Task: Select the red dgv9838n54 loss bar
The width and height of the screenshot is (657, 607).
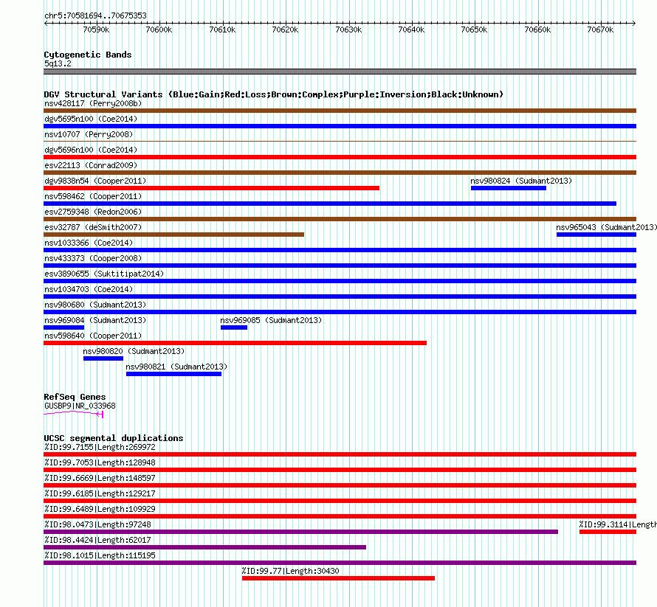Action: (x=212, y=188)
